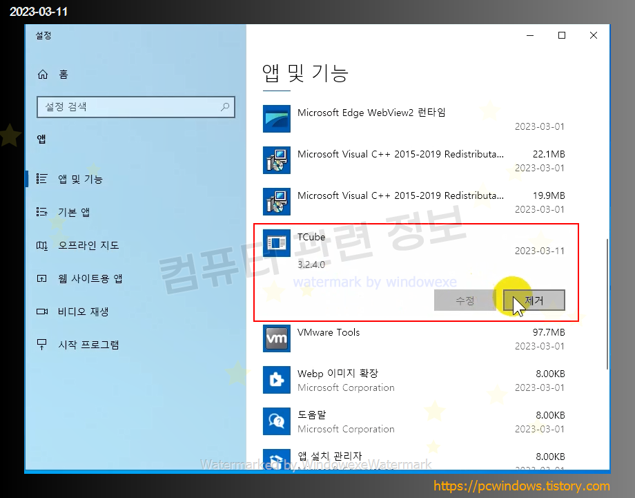Maximize the Settings window

[562, 36]
